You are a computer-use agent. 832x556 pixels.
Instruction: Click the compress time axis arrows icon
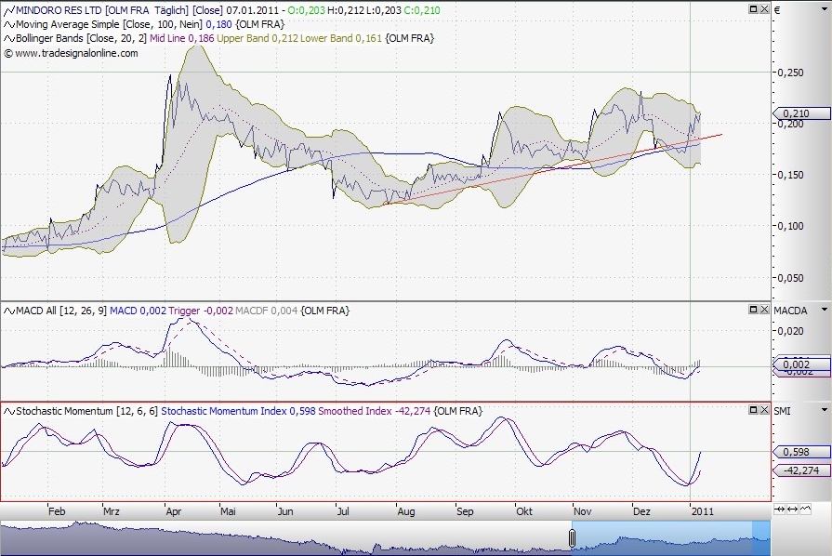click(780, 509)
